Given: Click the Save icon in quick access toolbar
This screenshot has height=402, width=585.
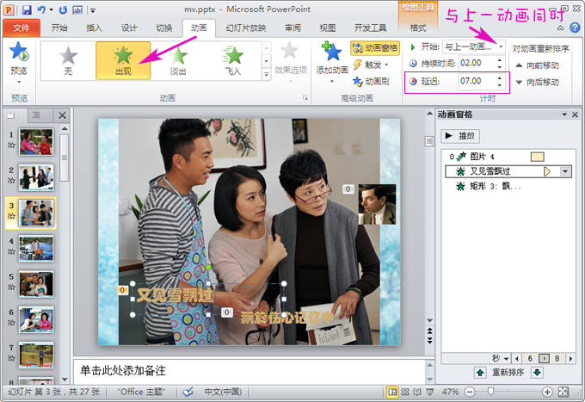Looking at the screenshot, I should [27, 10].
